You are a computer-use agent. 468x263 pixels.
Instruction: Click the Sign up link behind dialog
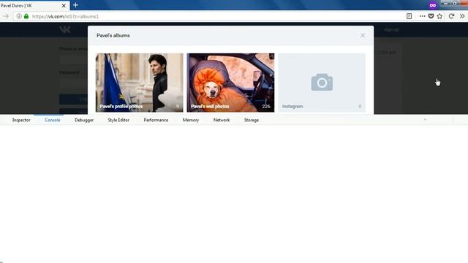pos(392,30)
